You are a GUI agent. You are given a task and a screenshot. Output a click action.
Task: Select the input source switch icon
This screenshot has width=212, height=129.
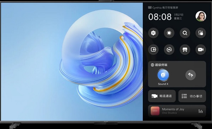153,49
